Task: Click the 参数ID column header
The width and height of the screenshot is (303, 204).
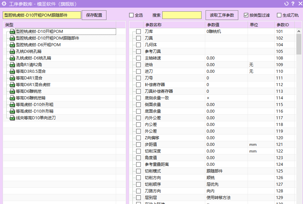Action: 284,25
